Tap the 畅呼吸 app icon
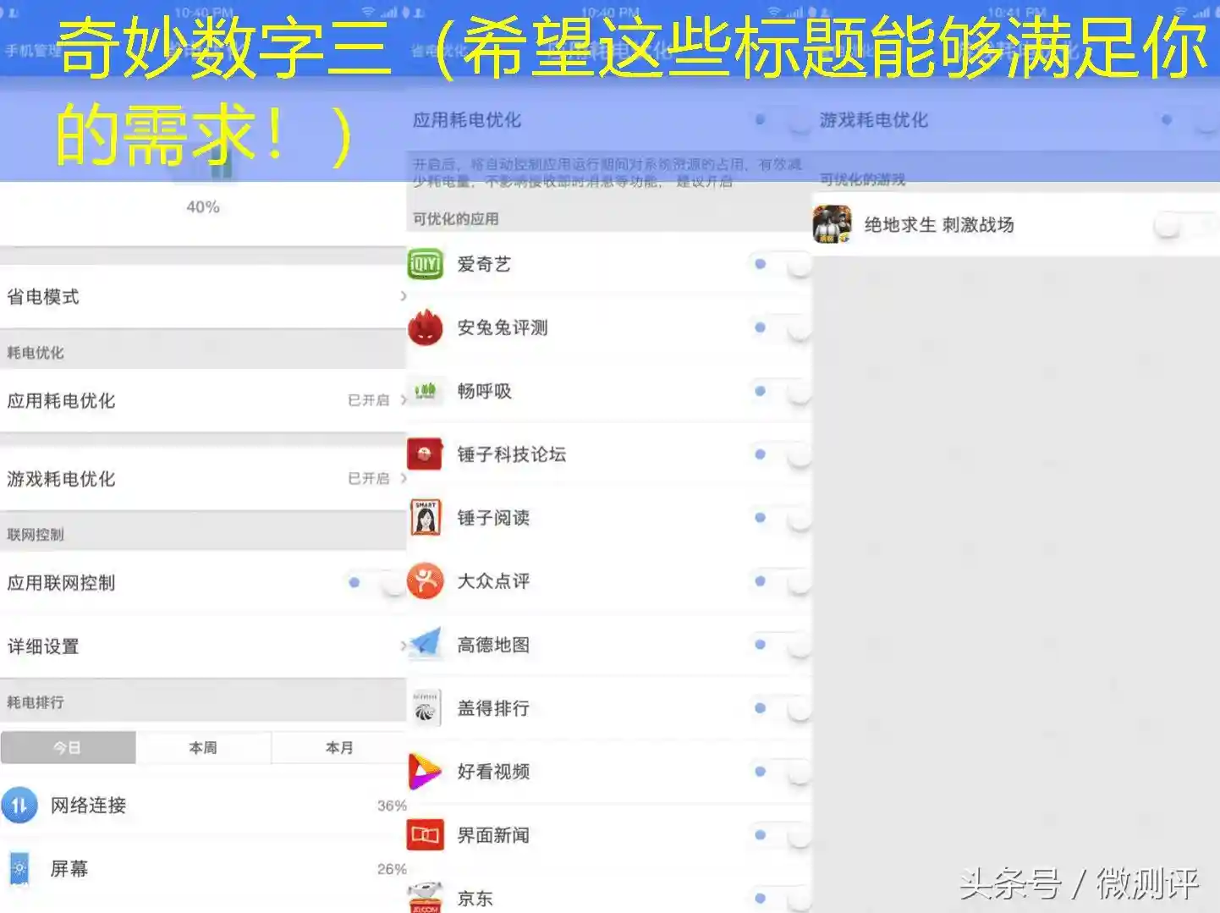1220x913 pixels. point(425,391)
